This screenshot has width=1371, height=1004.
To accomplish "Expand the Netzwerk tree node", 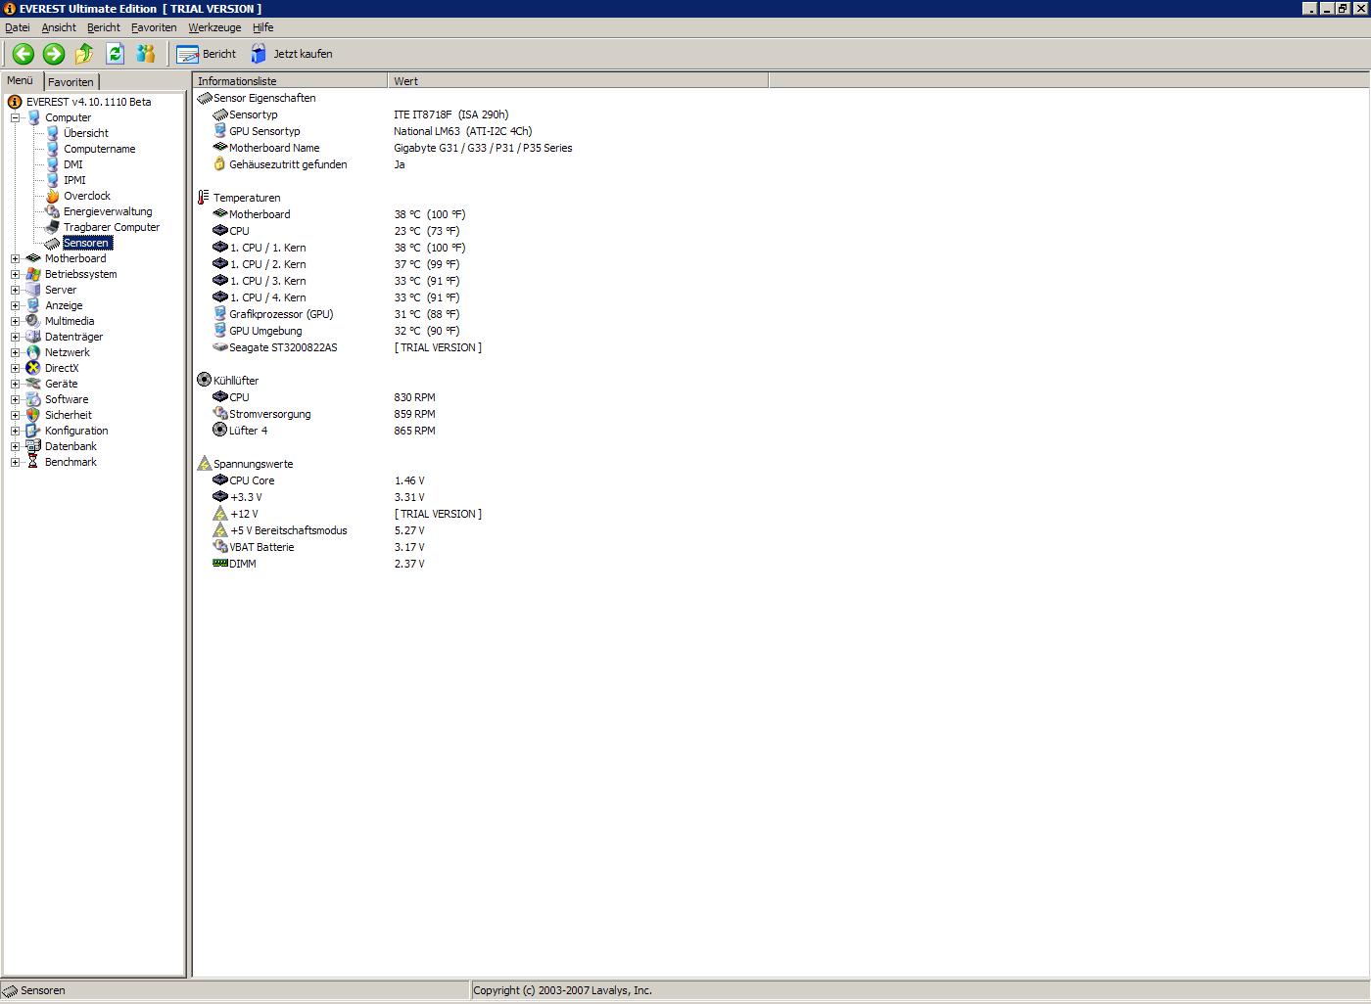I will click(16, 352).
